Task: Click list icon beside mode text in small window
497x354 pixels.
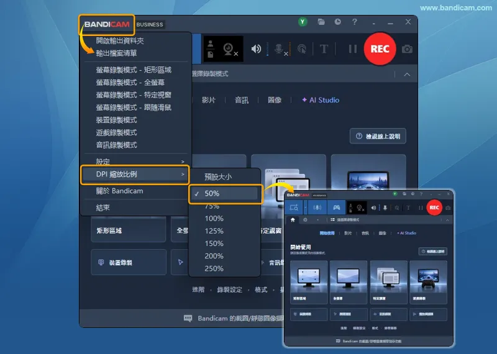Action: (x=332, y=220)
